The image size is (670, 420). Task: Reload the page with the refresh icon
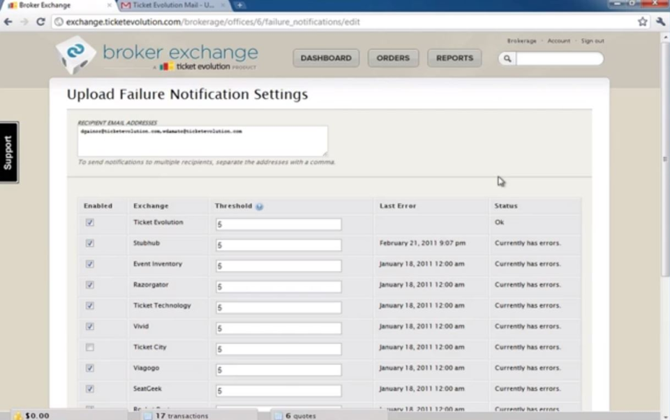pyautogui.click(x=40, y=22)
